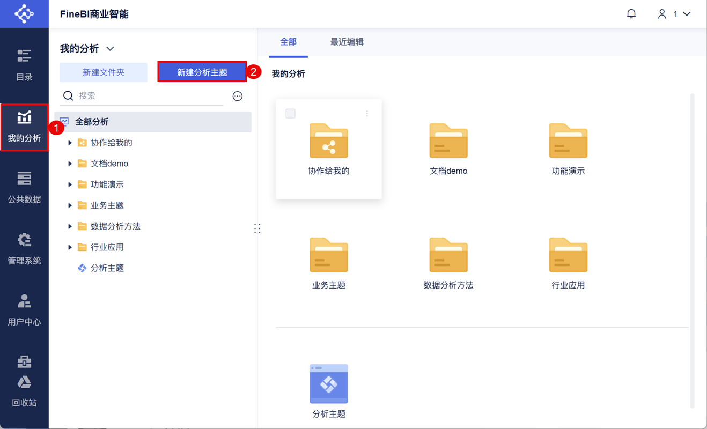Viewport: 707px width, 429px height.
Task: Click the FineBI logo icon
Action: (24, 13)
